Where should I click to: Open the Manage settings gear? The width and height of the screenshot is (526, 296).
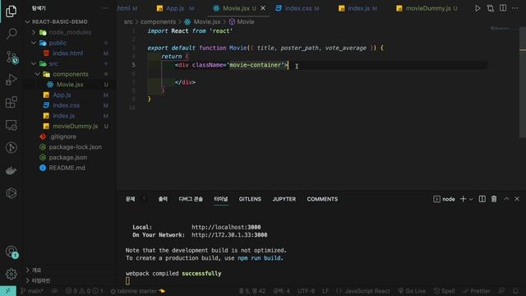coord(11,274)
